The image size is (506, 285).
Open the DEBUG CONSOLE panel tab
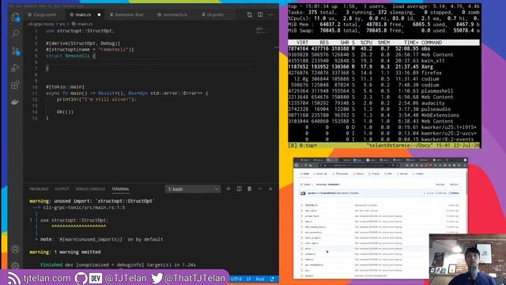point(90,189)
